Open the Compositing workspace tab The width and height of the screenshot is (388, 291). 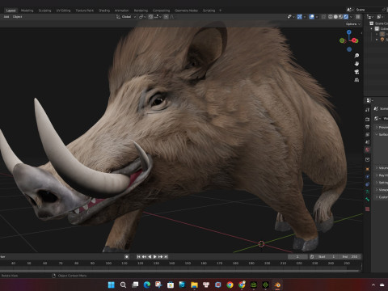161,11
